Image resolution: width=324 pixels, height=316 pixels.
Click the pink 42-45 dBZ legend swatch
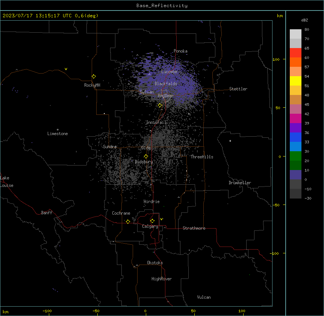point(295,109)
